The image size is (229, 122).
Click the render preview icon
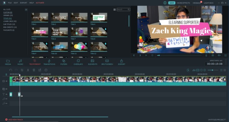(x=188, y=70)
